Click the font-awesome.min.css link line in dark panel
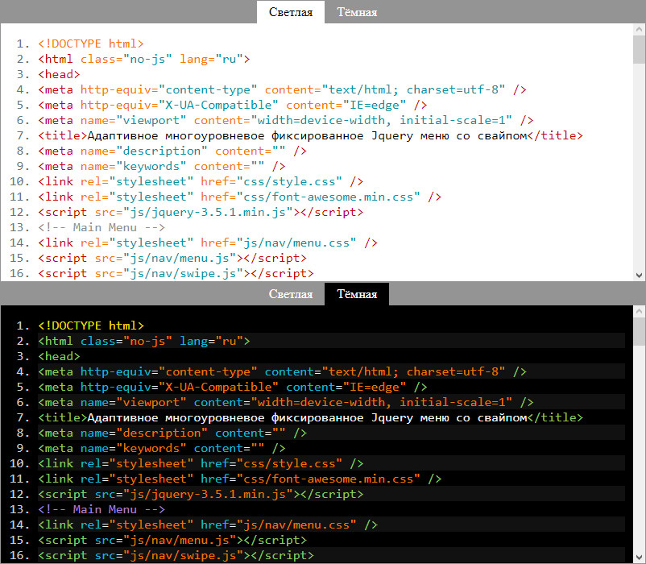Screen dimensions: 646x564 [239, 479]
